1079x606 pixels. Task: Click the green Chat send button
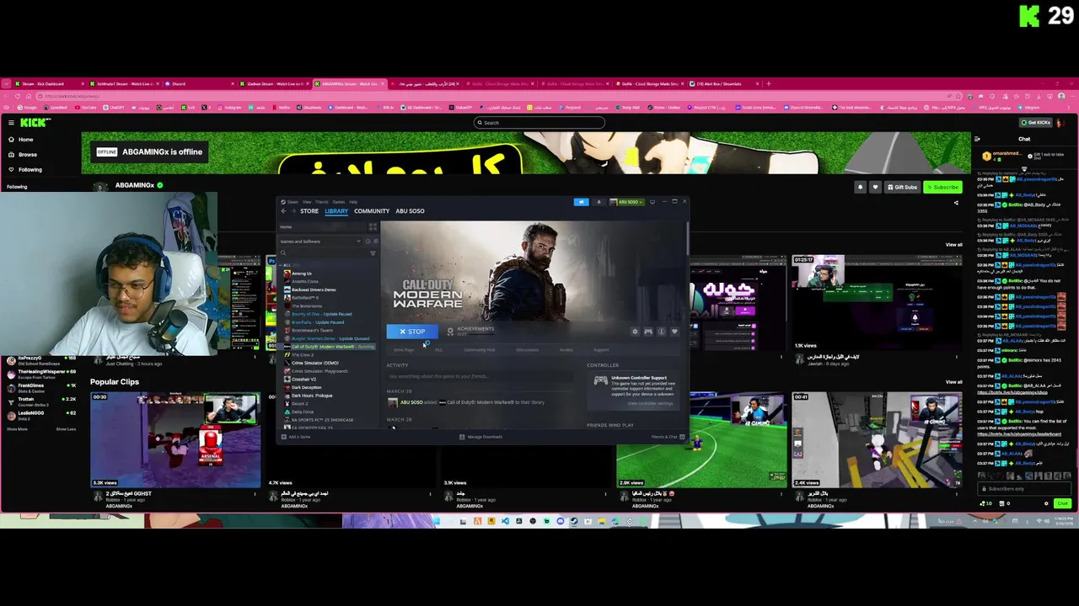point(1062,503)
